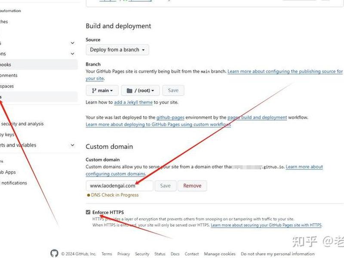
Task: Click Status in the footer
Action: [160, 254]
